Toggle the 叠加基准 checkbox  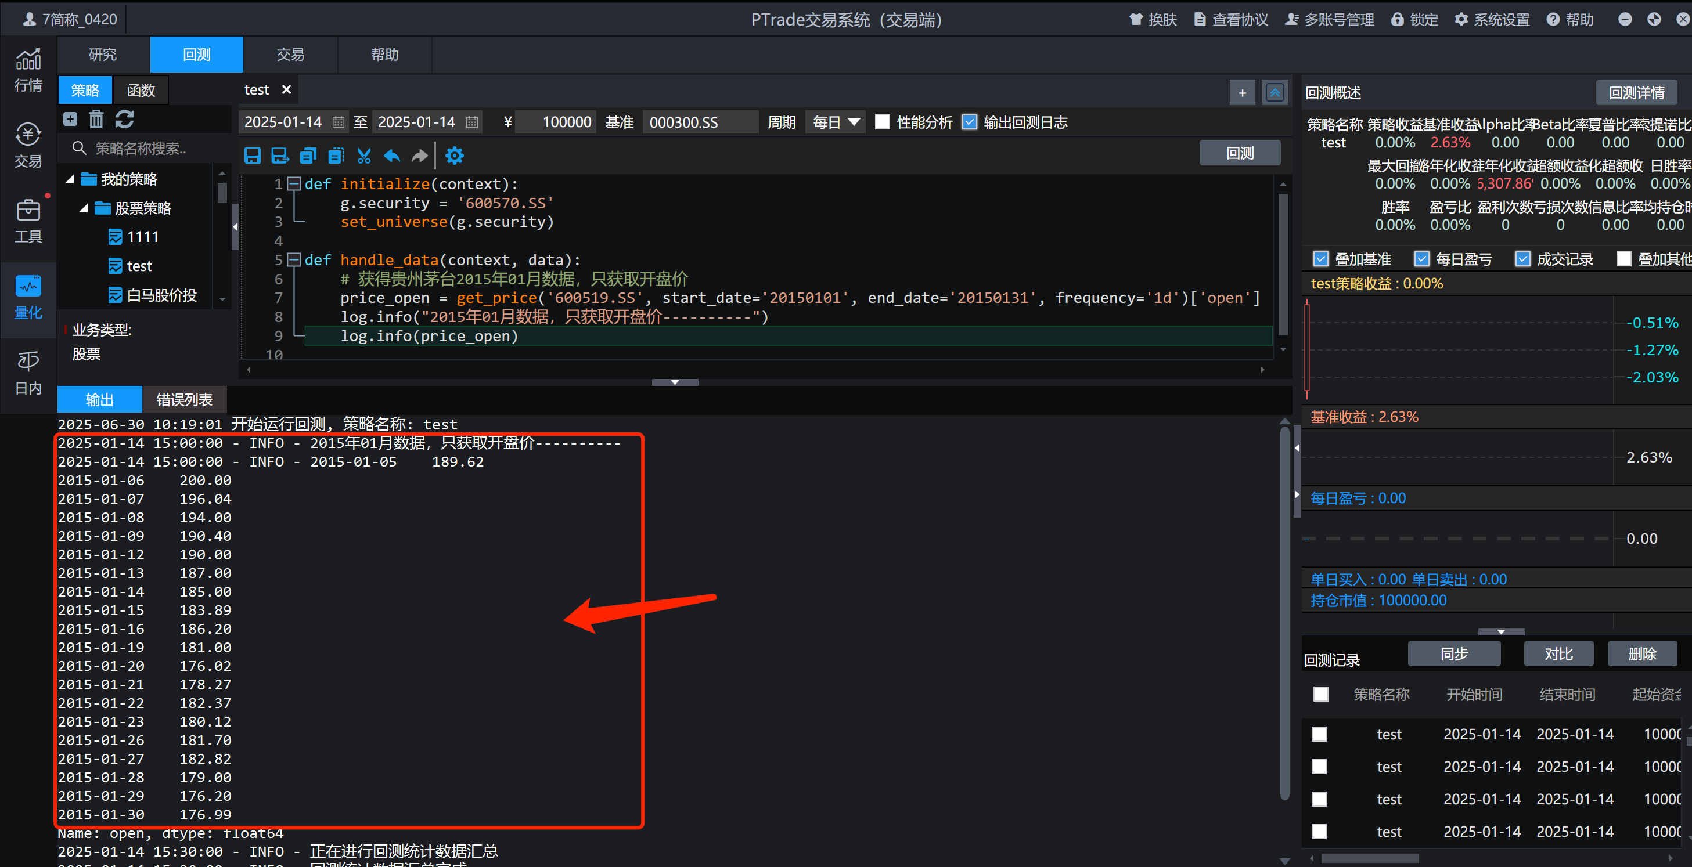(1320, 259)
